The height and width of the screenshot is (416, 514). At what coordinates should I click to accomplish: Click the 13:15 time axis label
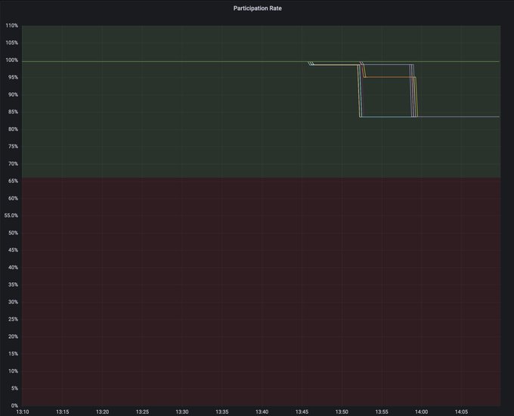pyautogui.click(x=62, y=411)
